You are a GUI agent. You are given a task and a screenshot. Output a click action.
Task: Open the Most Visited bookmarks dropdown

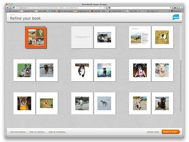[x=13, y=11]
